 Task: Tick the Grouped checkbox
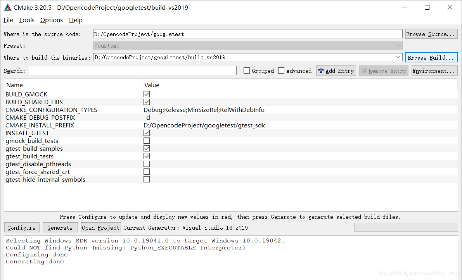(247, 70)
